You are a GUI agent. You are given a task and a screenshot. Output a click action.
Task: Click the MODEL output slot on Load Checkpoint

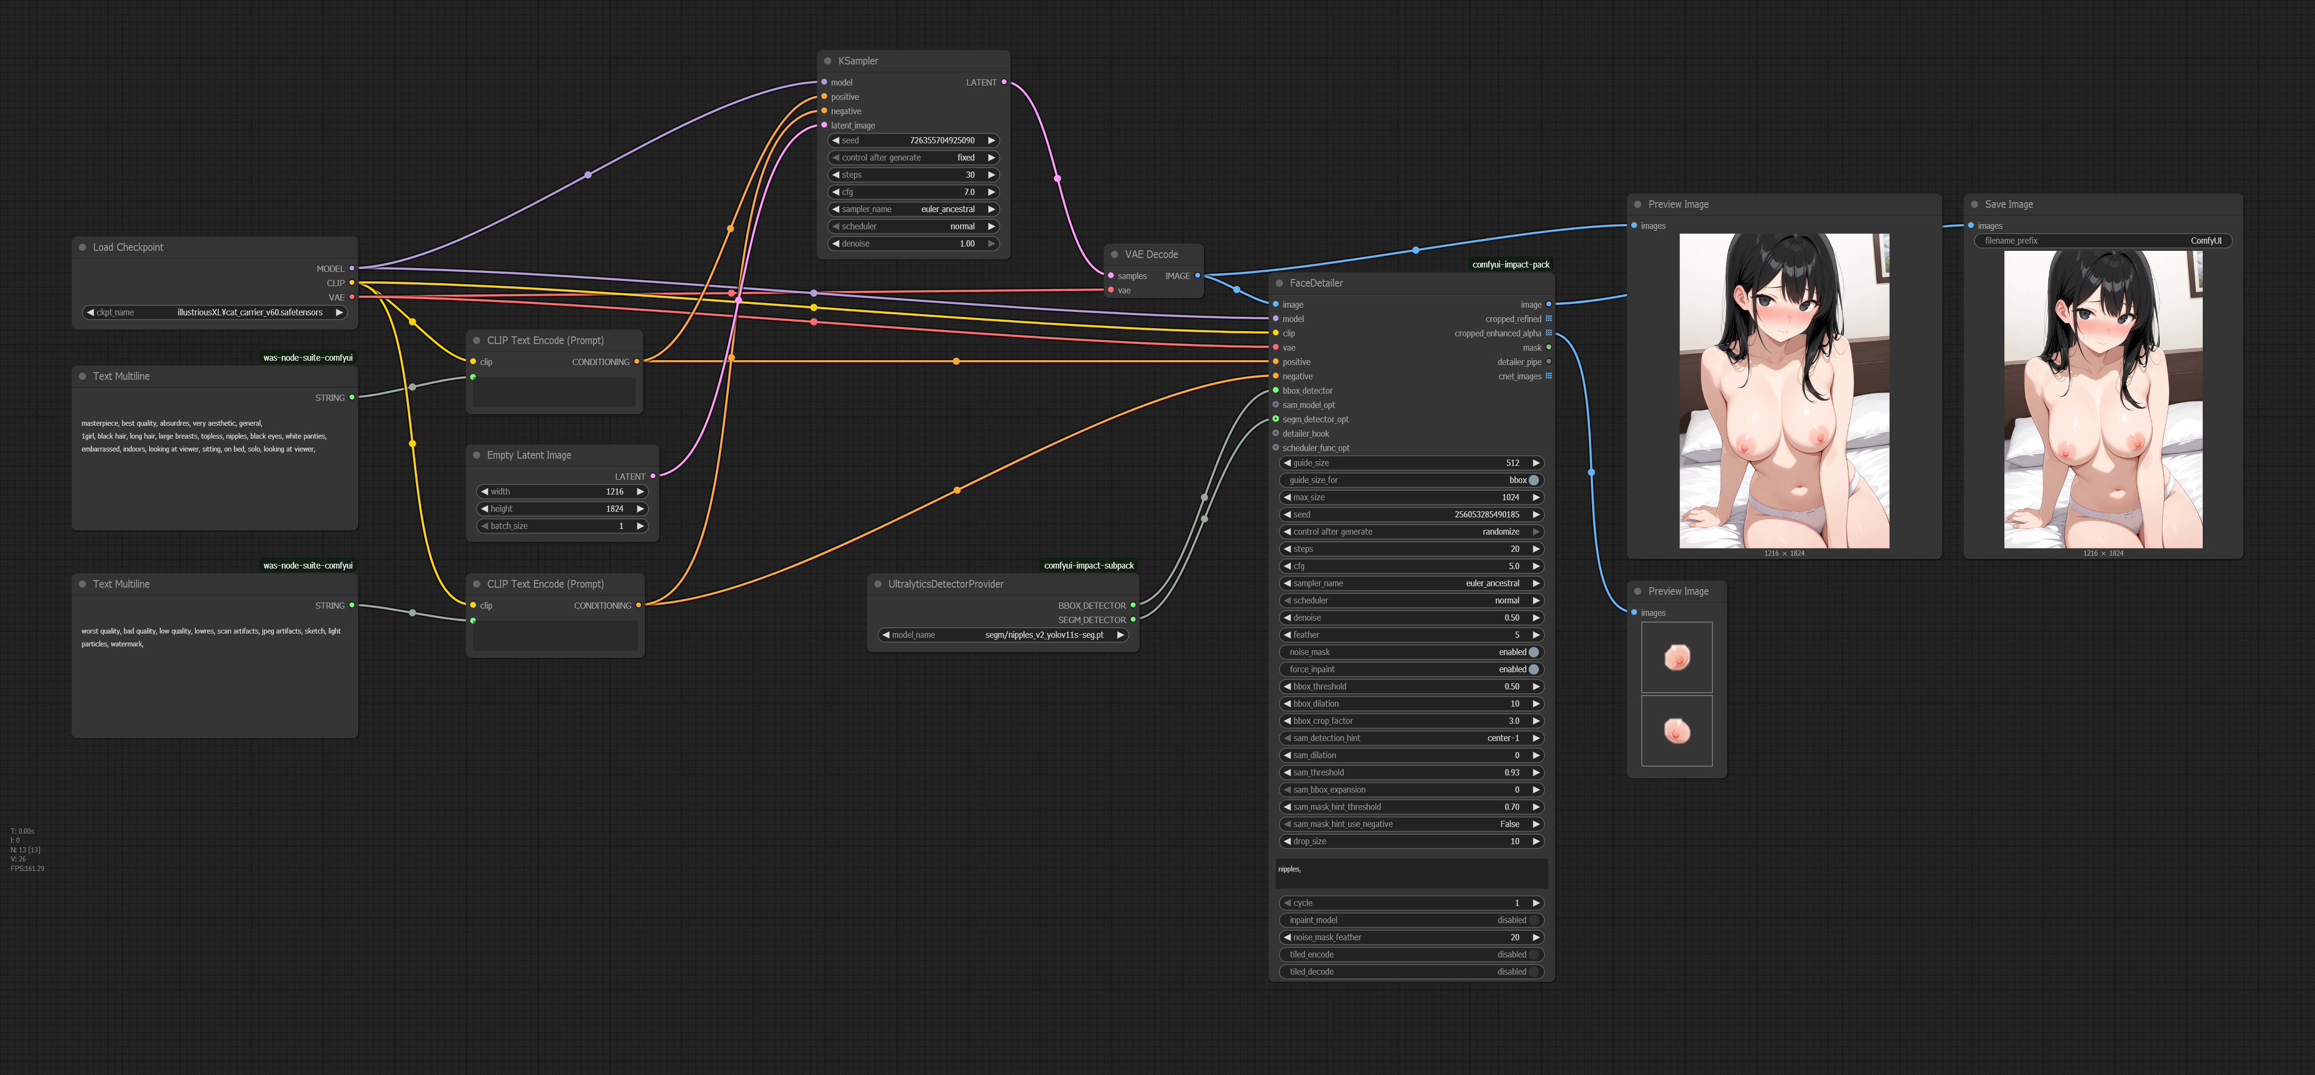pyautogui.click(x=351, y=269)
